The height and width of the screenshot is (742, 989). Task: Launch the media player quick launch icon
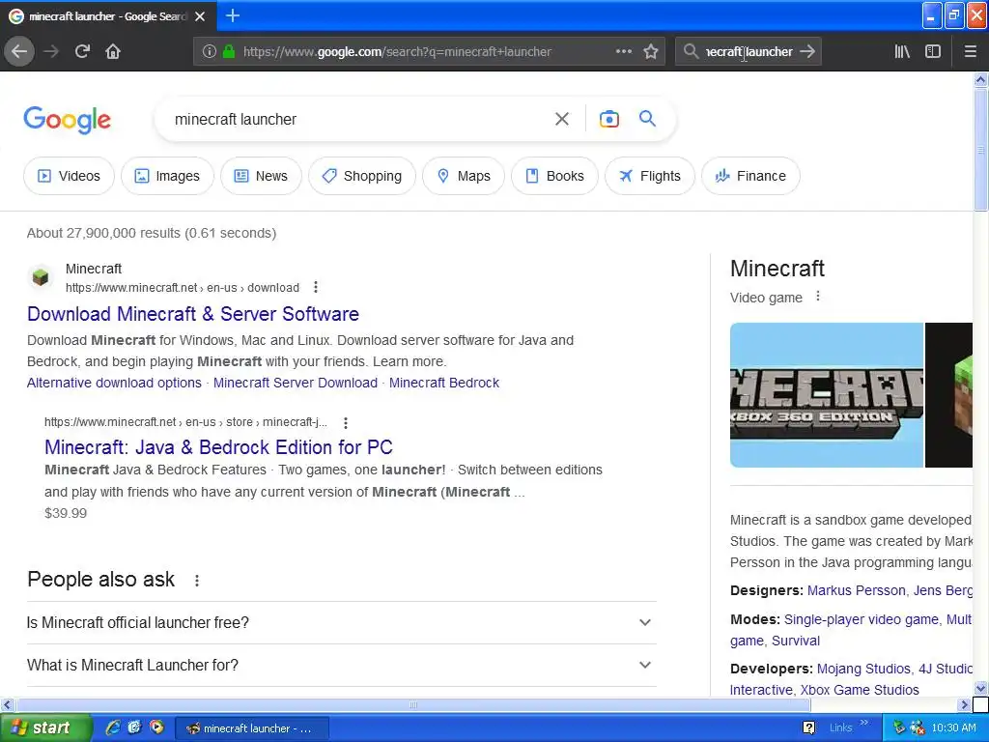tap(155, 728)
